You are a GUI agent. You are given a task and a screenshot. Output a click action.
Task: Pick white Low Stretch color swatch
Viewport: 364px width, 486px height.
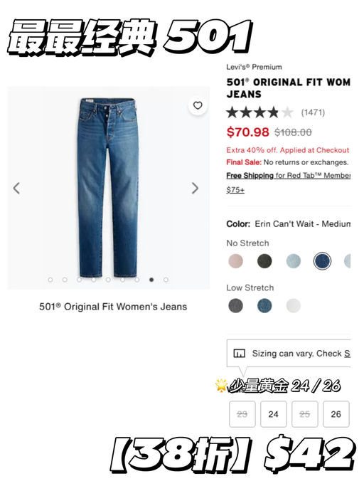[x=294, y=305]
